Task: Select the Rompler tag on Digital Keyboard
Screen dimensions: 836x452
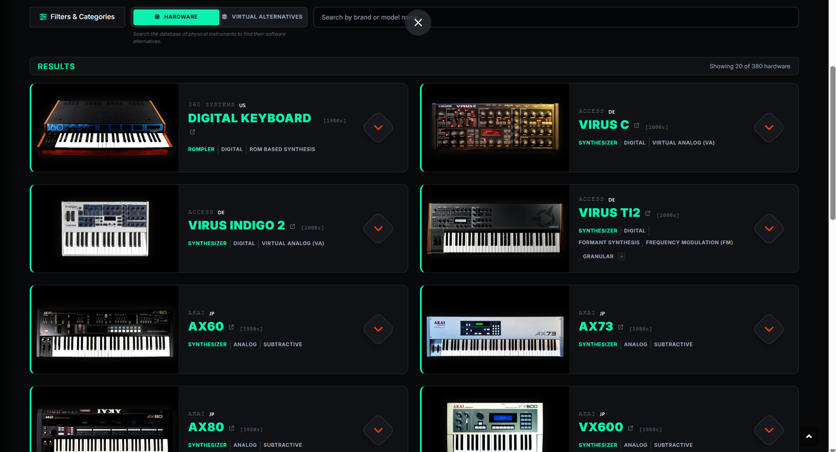Action: pos(201,149)
